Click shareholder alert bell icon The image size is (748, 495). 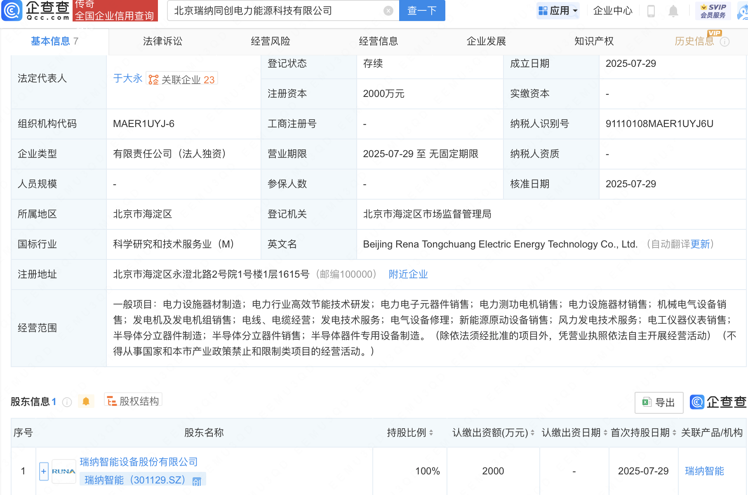pos(86,401)
